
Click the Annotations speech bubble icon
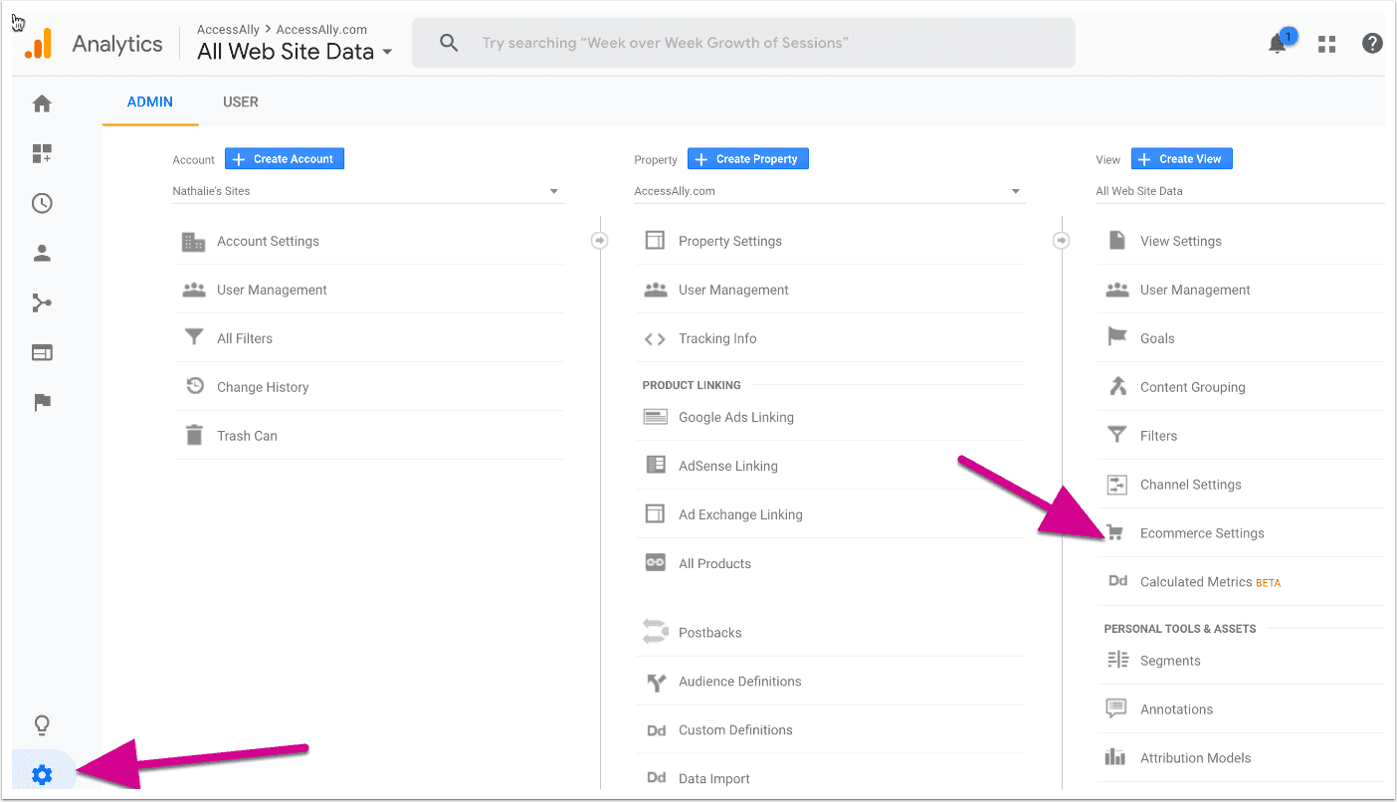coord(1116,709)
